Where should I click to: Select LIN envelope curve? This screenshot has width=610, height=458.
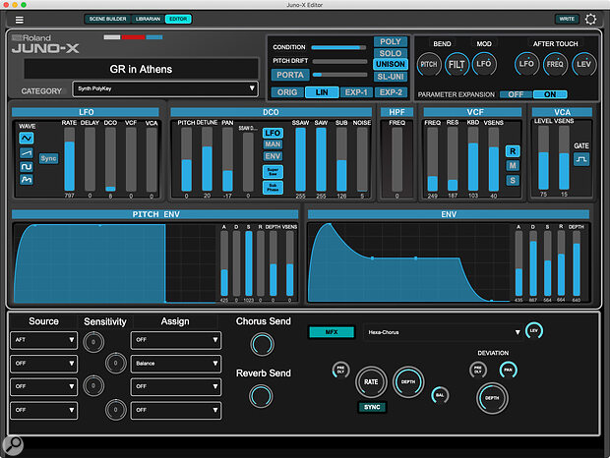click(x=322, y=92)
